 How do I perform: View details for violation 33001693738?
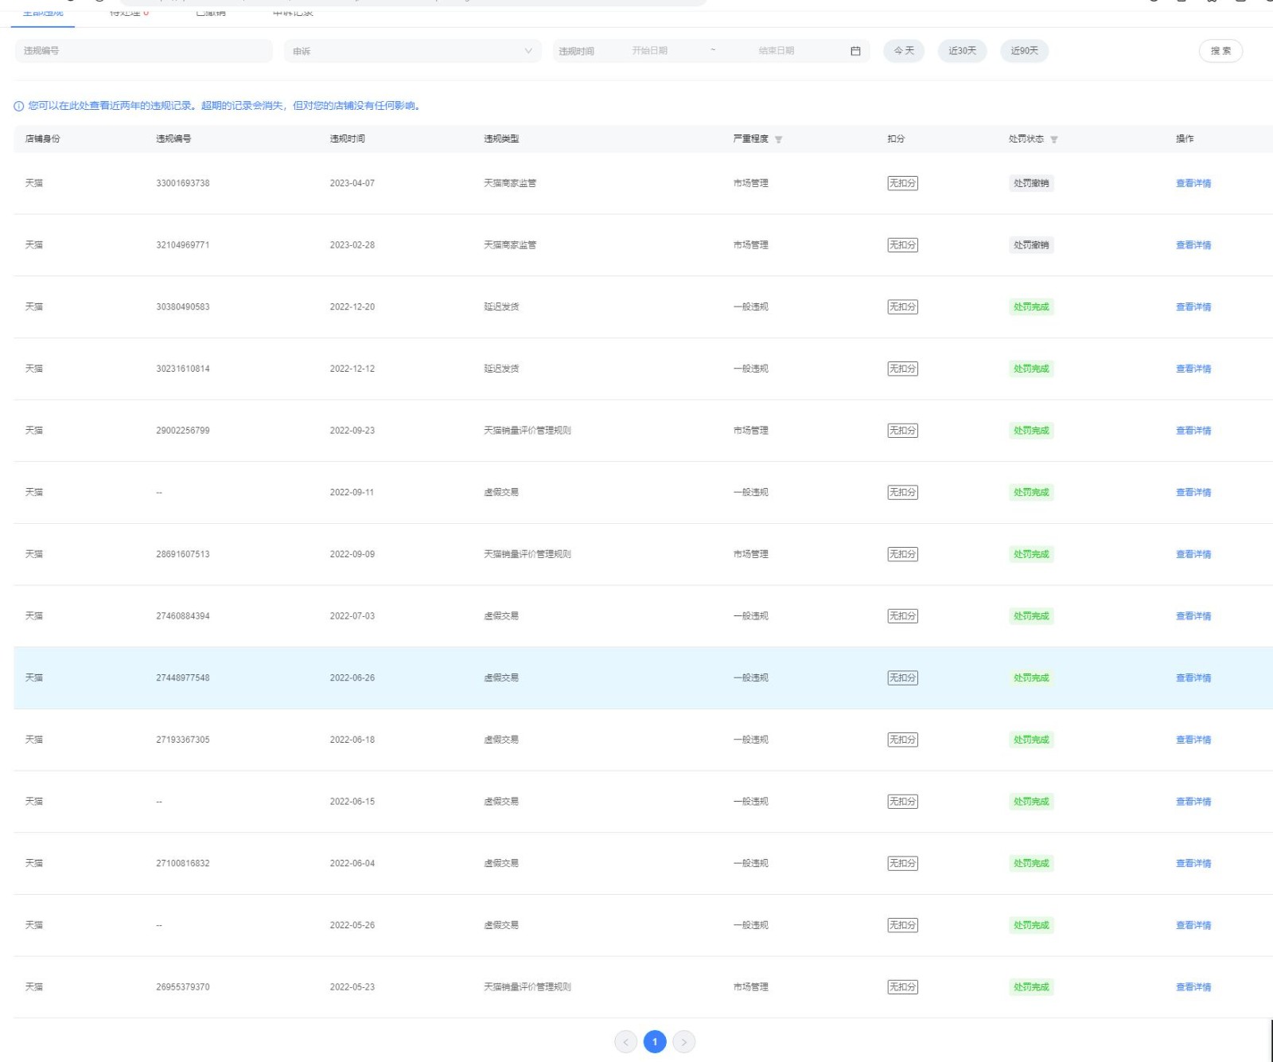(x=1193, y=183)
